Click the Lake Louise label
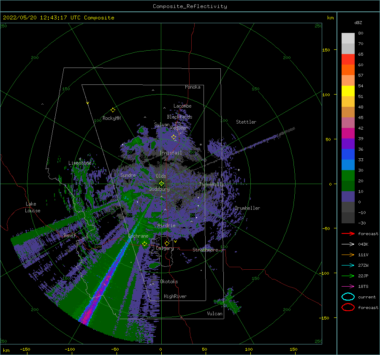The width and height of the screenshot is (380, 355). point(33,207)
